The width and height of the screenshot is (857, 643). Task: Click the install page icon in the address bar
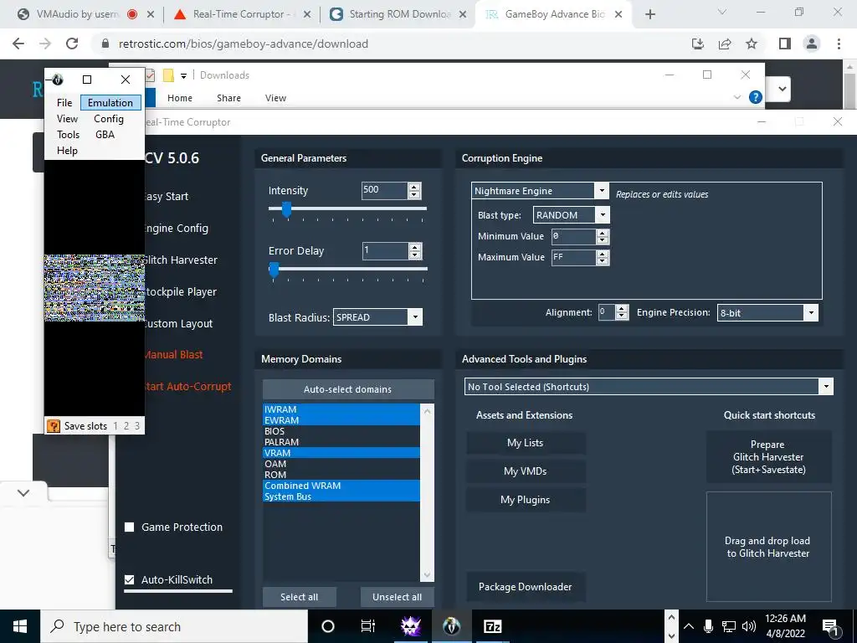coord(698,44)
